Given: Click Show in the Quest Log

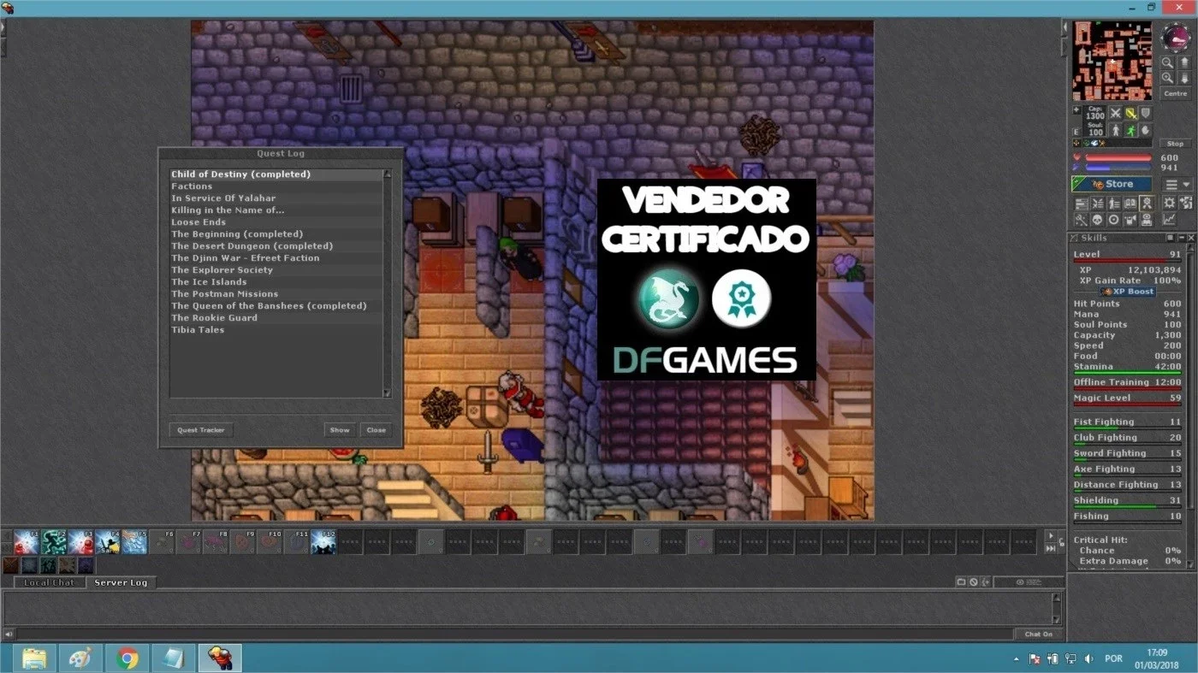Looking at the screenshot, I should tap(340, 430).
